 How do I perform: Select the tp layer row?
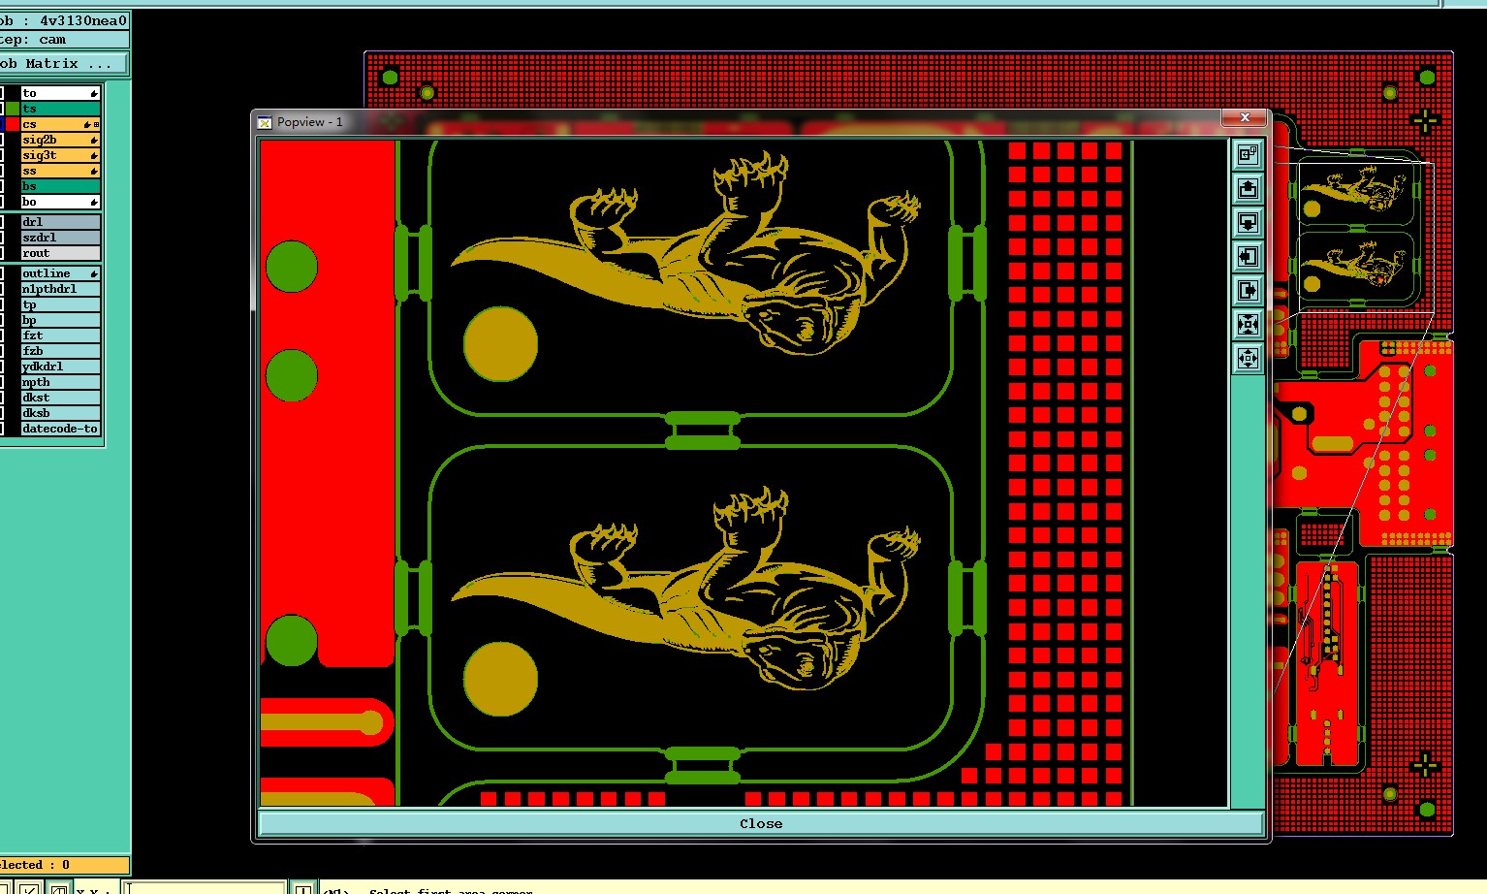click(x=60, y=304)
